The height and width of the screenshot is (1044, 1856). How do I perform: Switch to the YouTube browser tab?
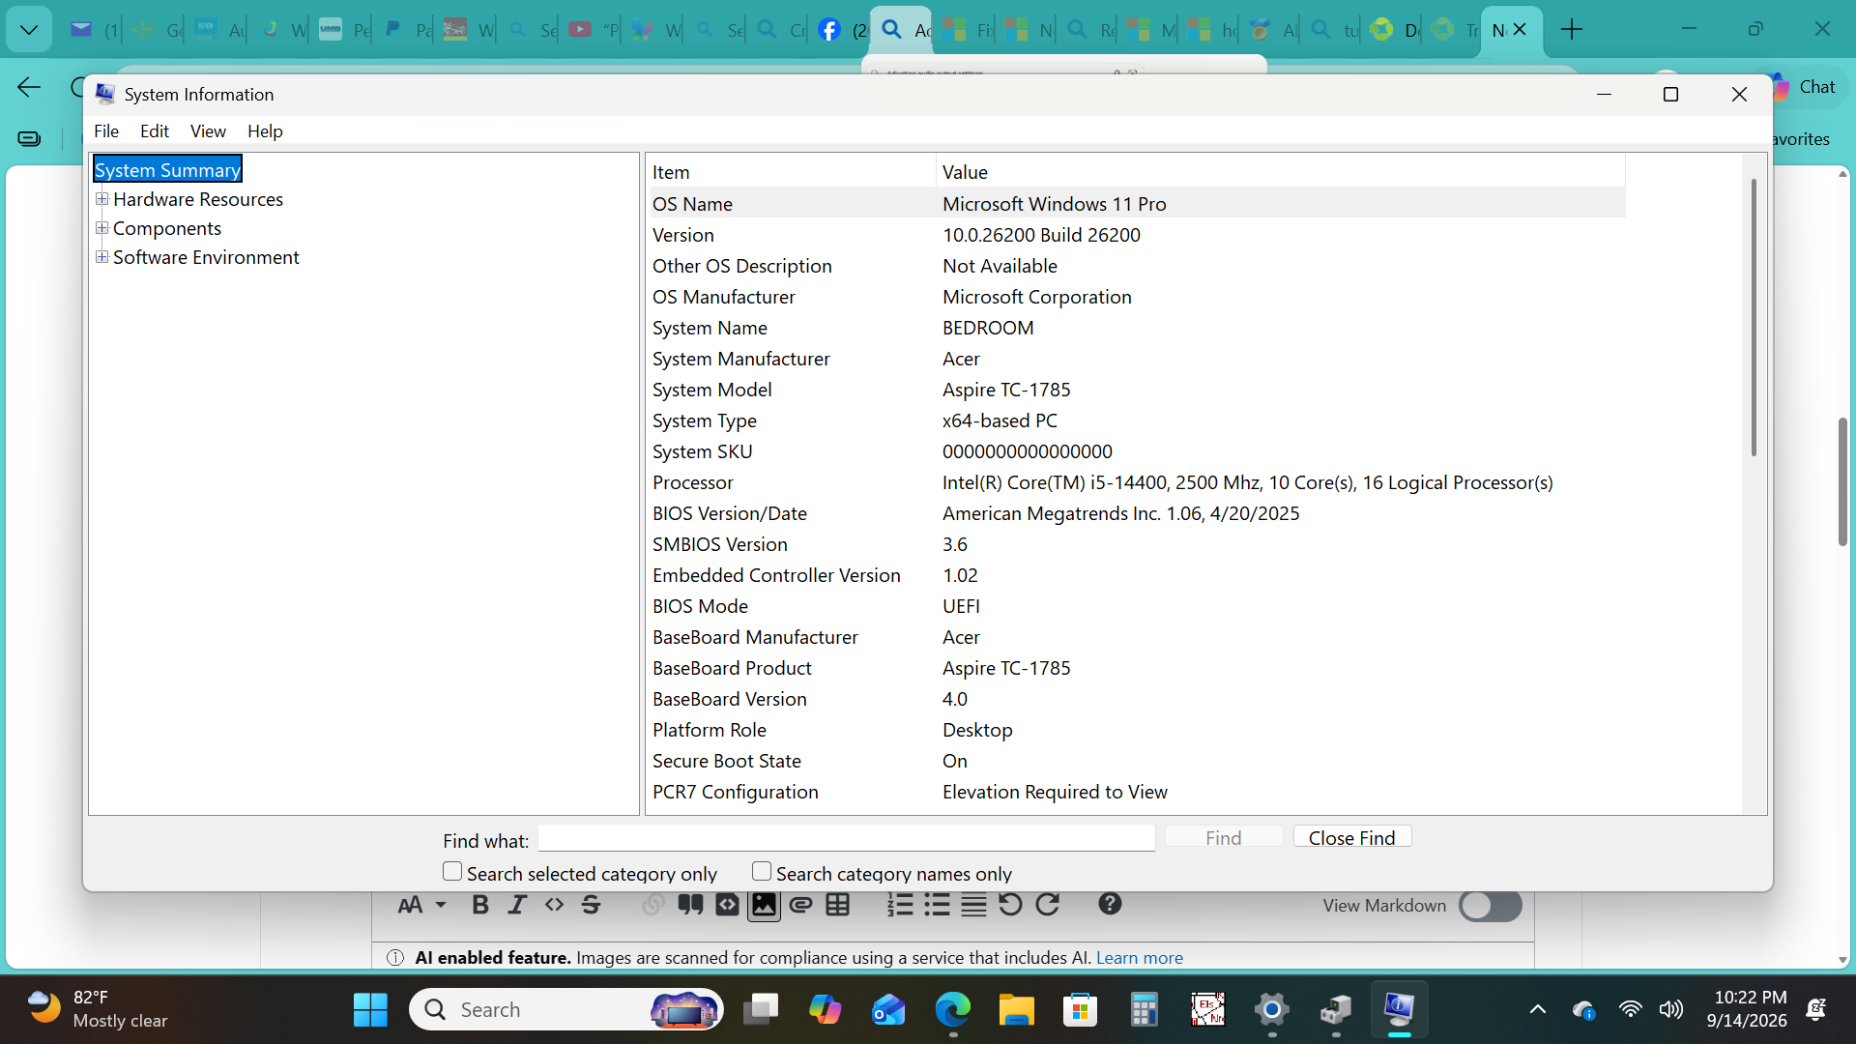(591, 30)
